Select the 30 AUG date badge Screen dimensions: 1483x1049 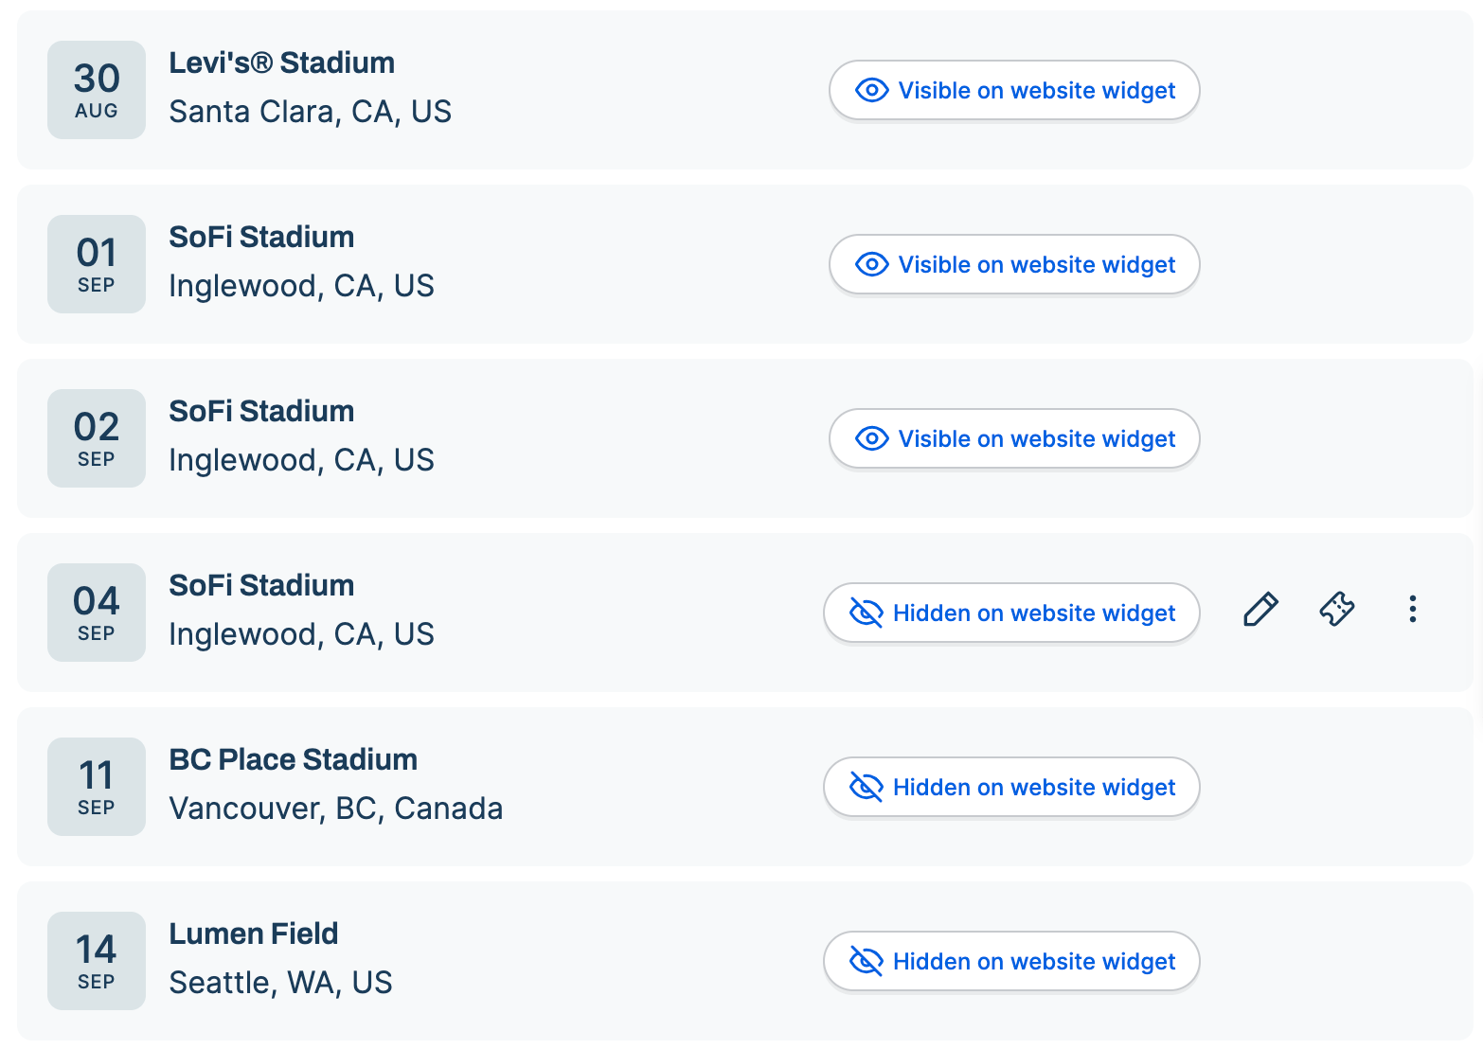tap(97, 90)
